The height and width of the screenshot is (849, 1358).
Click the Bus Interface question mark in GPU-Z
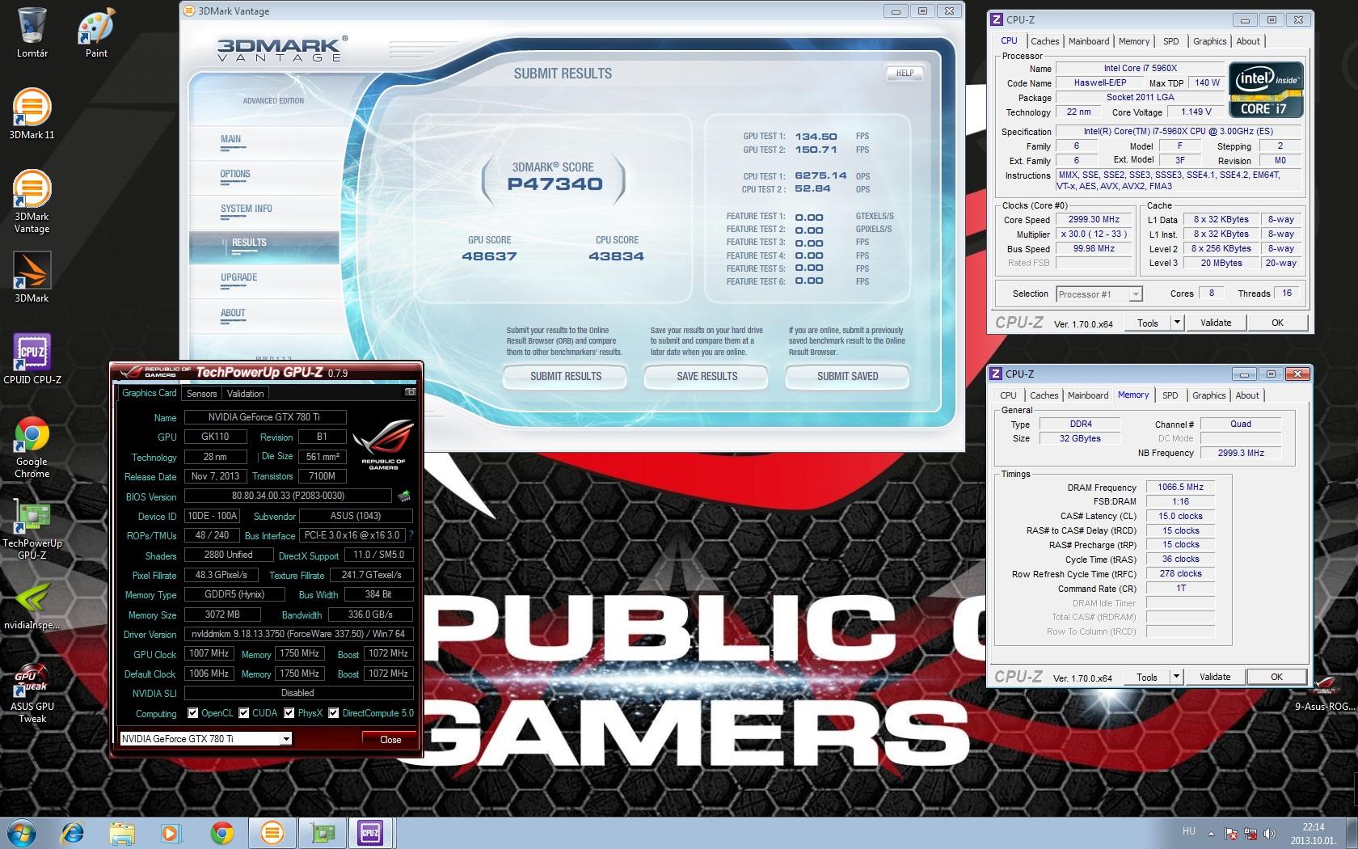click(411, 535)
